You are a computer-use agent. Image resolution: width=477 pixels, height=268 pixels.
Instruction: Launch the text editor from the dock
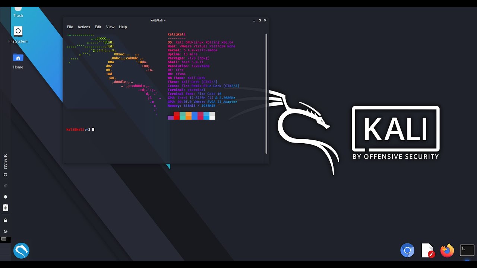[428, 251]
